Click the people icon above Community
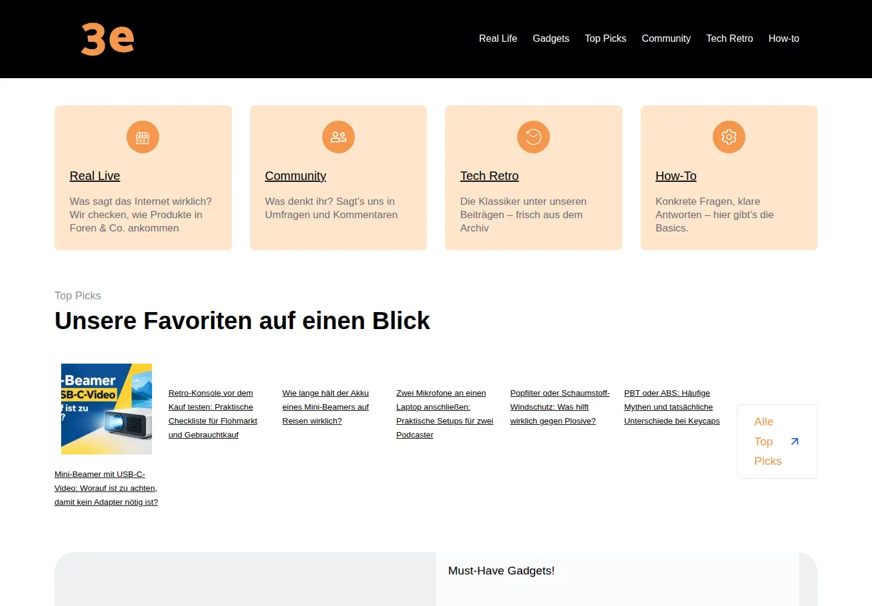This screenshot has width=872, height=606. (x=339, y=137)
